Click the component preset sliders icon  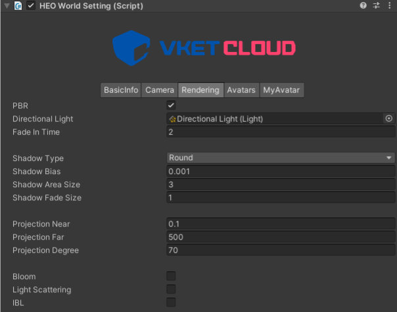377,6
